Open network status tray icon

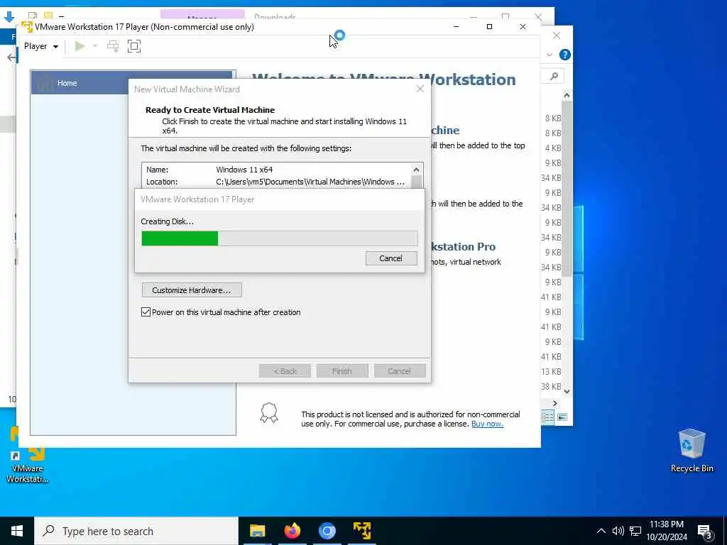(635, 531)
